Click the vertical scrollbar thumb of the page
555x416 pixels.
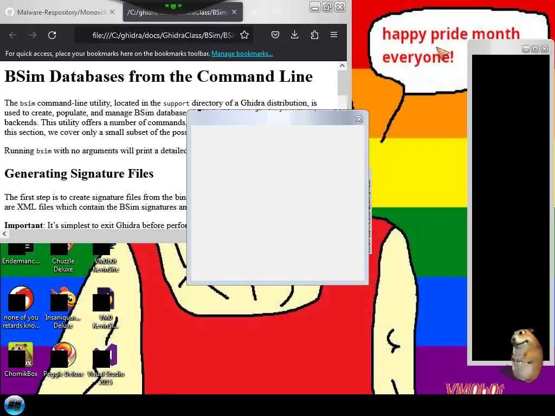pos(342,82)
